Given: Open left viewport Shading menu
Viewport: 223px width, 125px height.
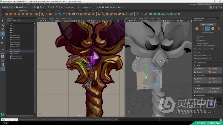Looking at the screenshot, I should coord(45,19).
